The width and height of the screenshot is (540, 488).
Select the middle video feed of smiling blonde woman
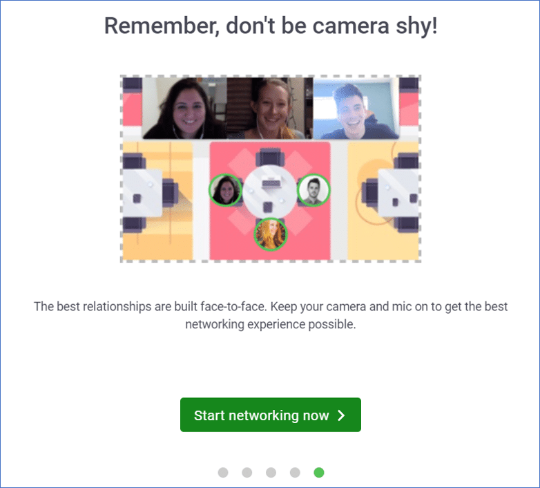point(270,109)
